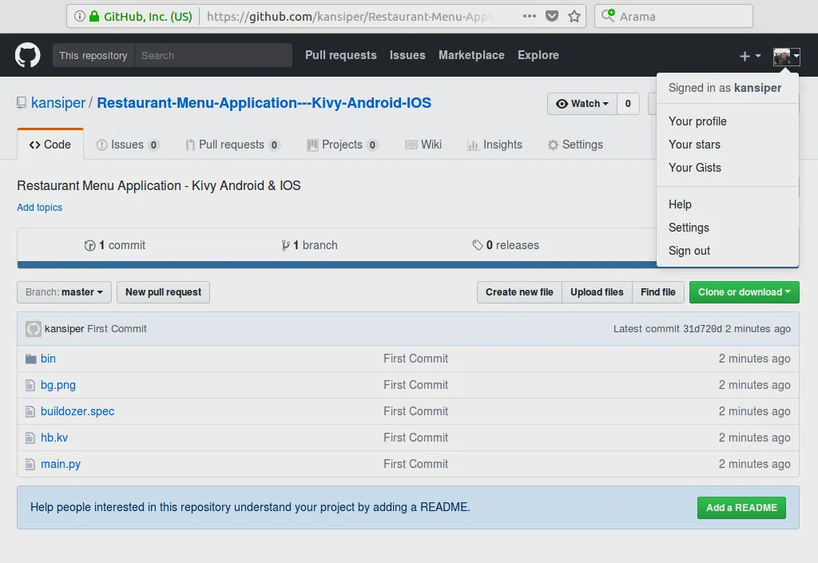View the Insights tab
818x563 pixels.
(494, 145)
